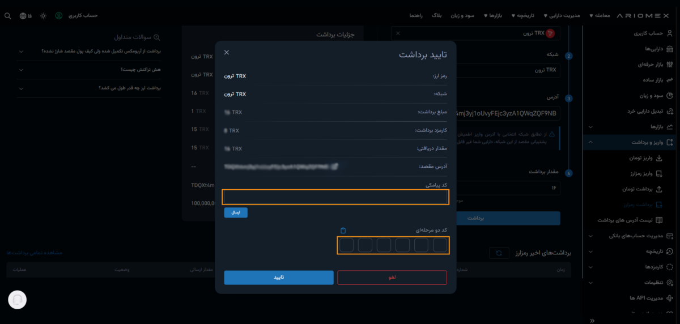Clear the selected TRX coin with X
The image size is (680, 324).
tap(397, 33)
